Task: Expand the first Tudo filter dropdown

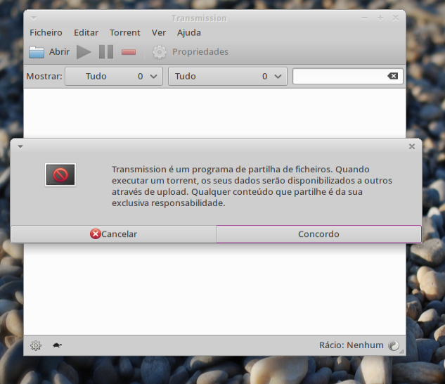Action: (114, 76)
